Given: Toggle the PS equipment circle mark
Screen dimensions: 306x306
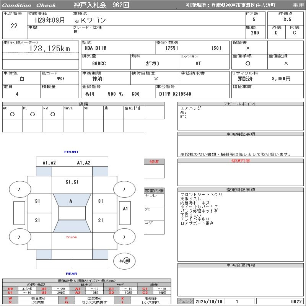Looking at the screenshot, I should 33,114.
